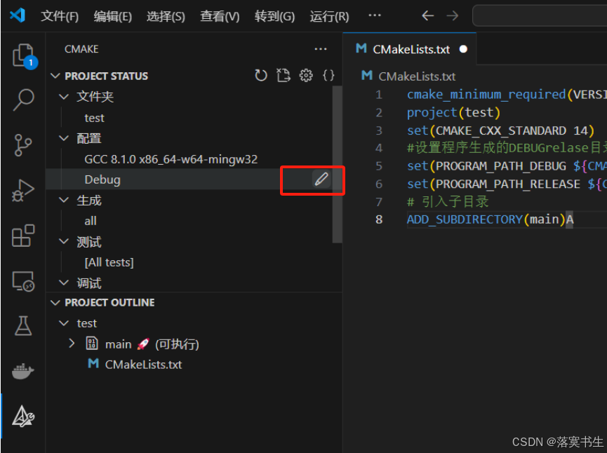The height and width of the screenshot is (453, 607).
Task: Click the command center search box
Action: click(x=540, y=15)
